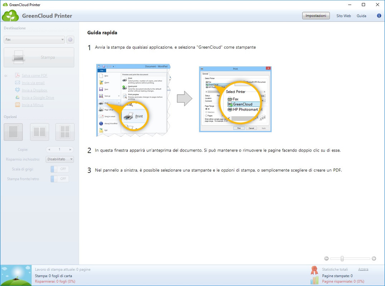Open Risparmio inchiostro Disabilitato dropdown
This screenshot has width=385, height=286.
tap(60, 159)
